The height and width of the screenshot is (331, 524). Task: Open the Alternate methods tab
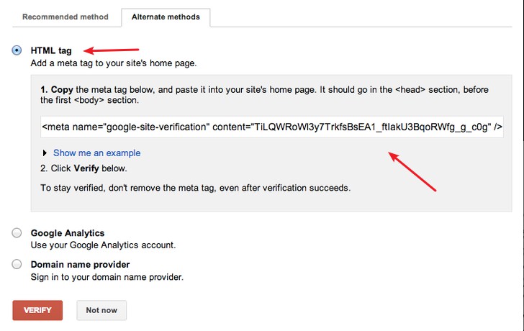(x=166, y=17)
